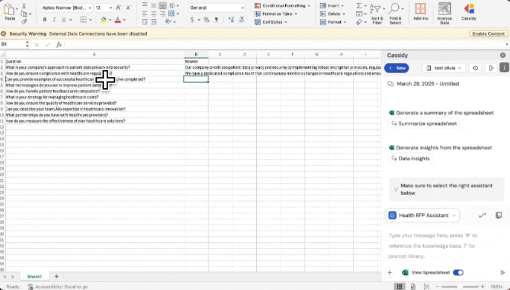The image size is (510, 290).
Task: Click the Paste button
Action: (x=10, y=12)
